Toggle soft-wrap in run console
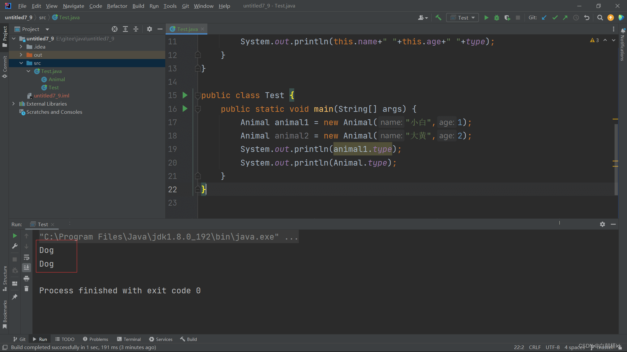627x352 pixels. [26, 257]
